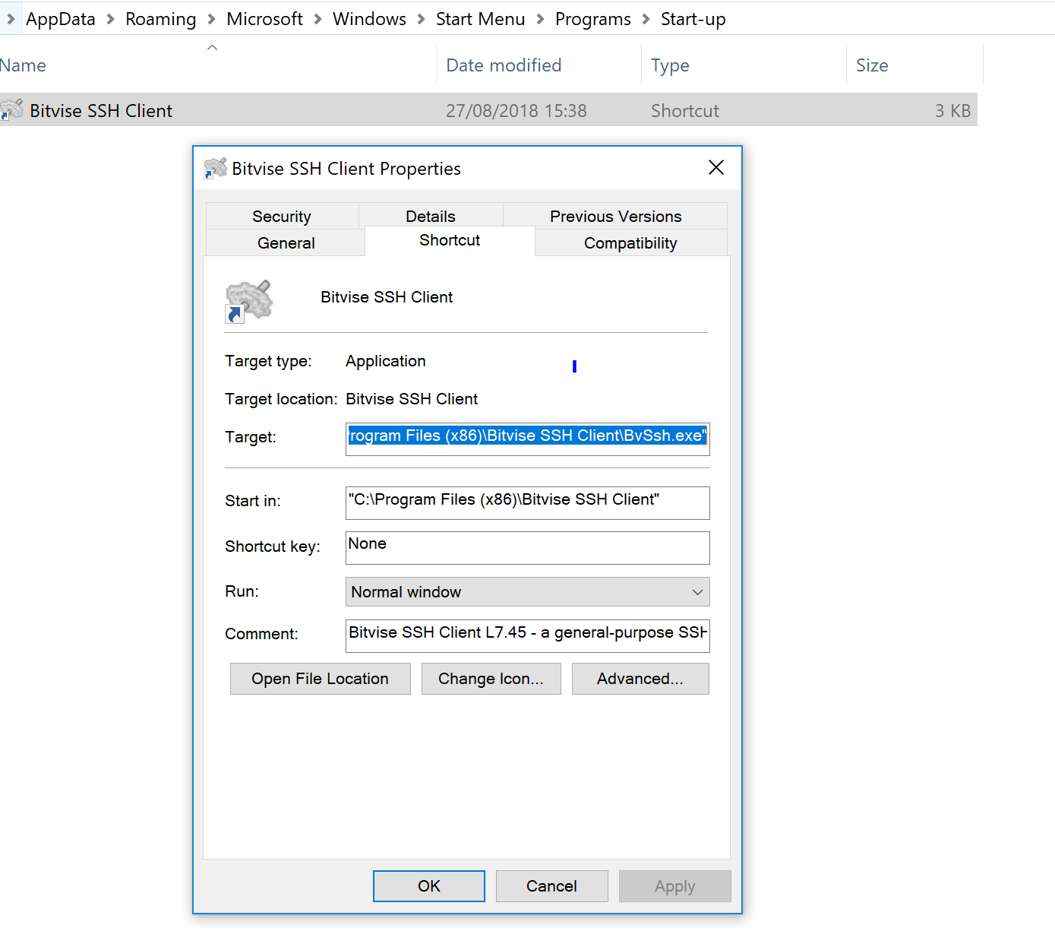Confirm with the OK button
Viewport: 1055px width, 944px height.
point(429,886)
